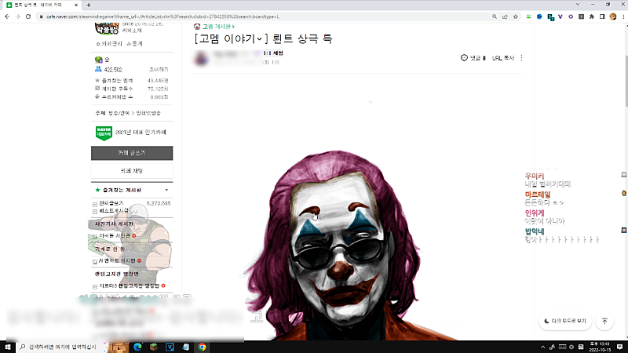The width and height of the screenshot is (628, 353).
Task: Click the 카페 글쓰기 write button
Action: [x=132, y=153]
